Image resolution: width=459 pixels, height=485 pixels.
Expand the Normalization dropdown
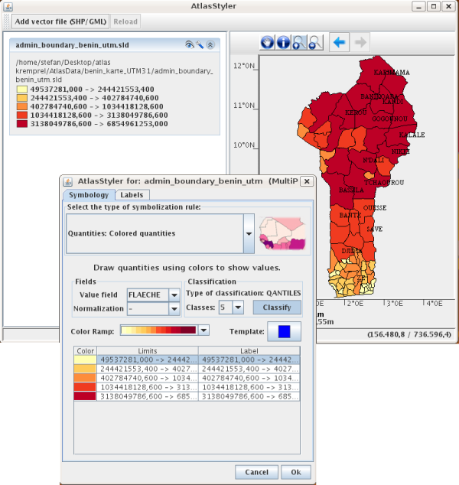174,308
